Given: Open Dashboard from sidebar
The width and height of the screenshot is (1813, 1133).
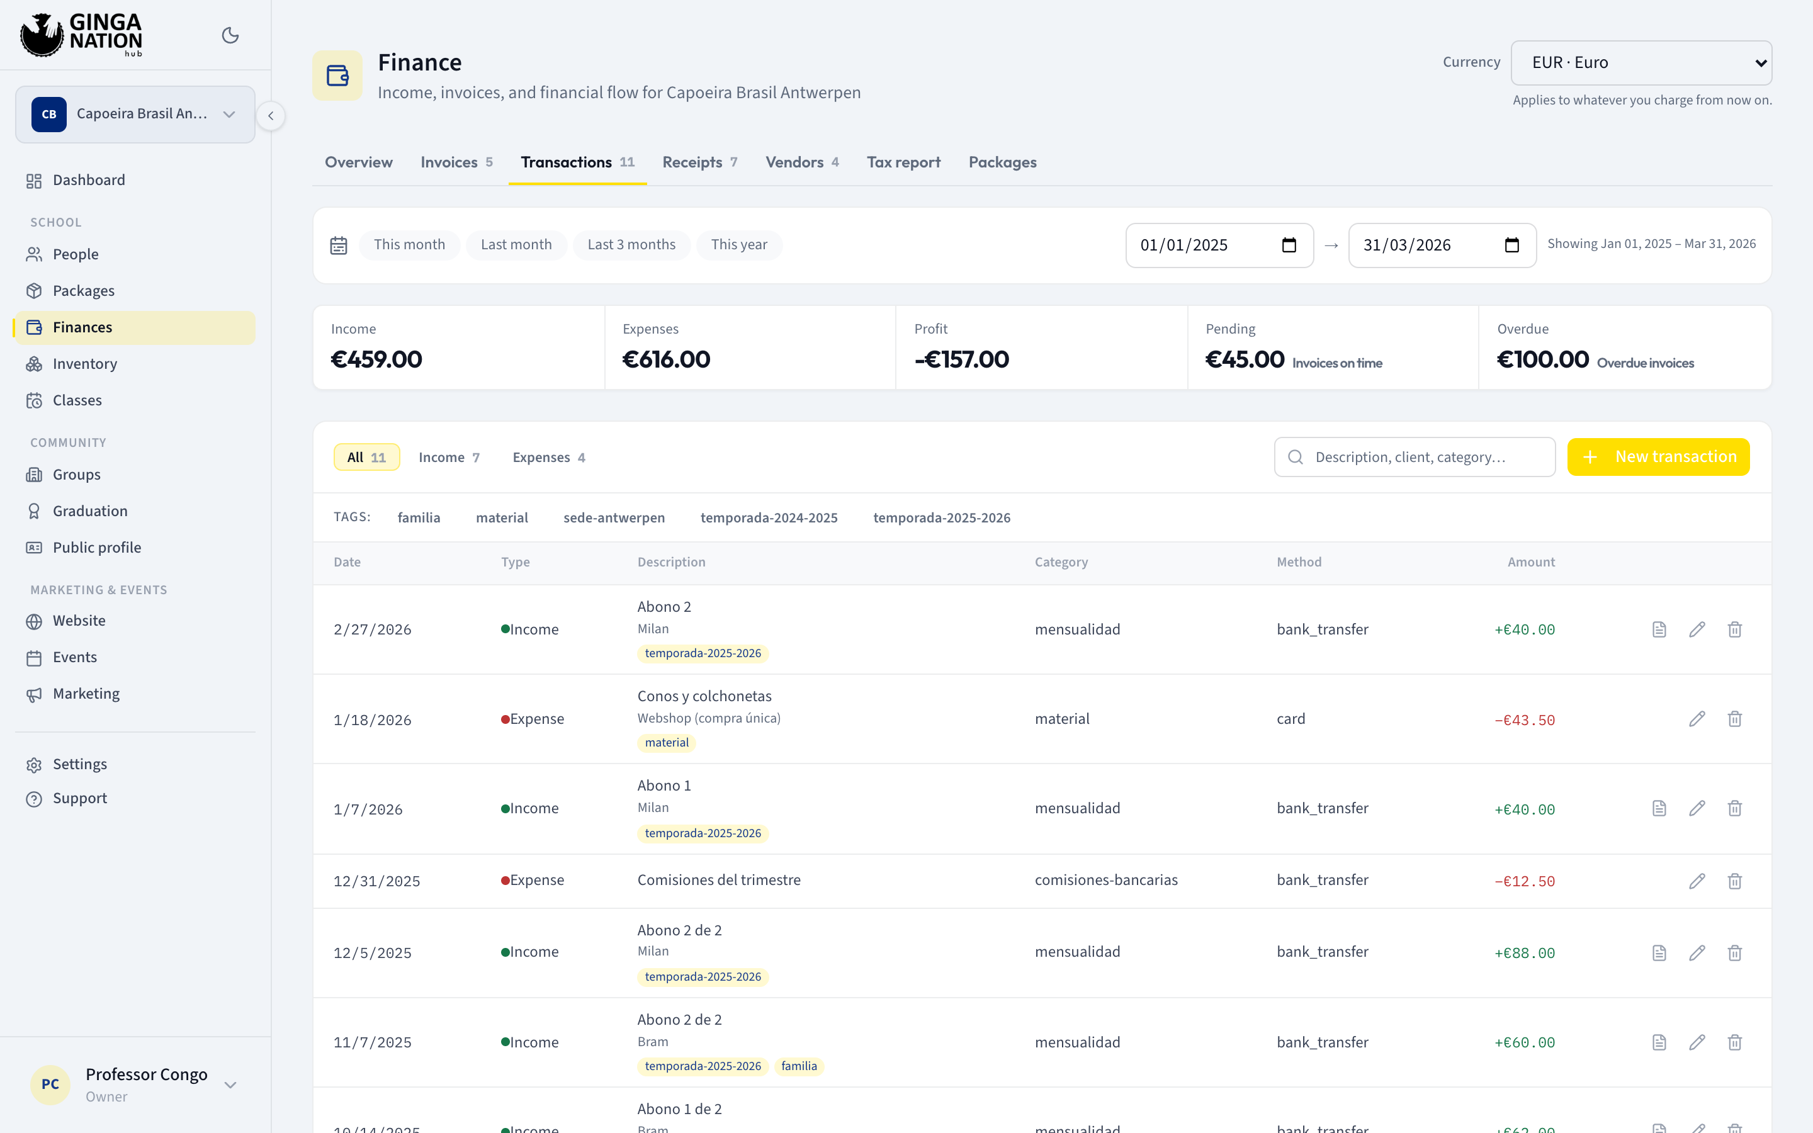Looking at the screenshot, I should (135, 181).
